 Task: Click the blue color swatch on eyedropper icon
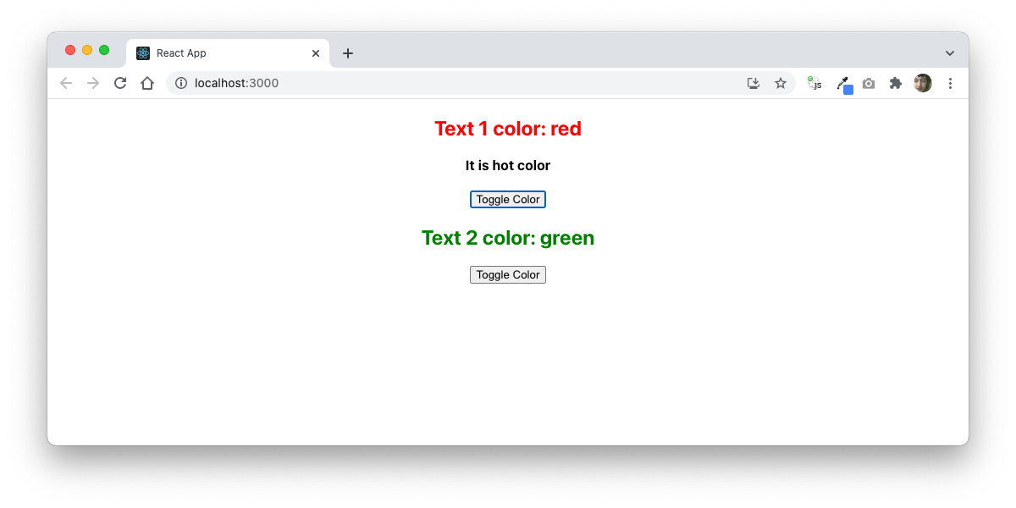click(848, 87)
